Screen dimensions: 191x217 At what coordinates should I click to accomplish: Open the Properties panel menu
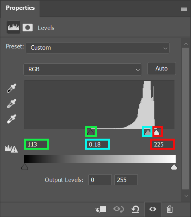click(184, 9)
